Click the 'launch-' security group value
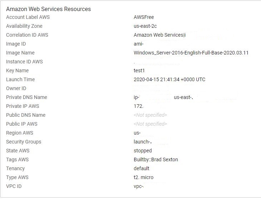Viewport: 261px width, 199px height. [x=142, y=142]
